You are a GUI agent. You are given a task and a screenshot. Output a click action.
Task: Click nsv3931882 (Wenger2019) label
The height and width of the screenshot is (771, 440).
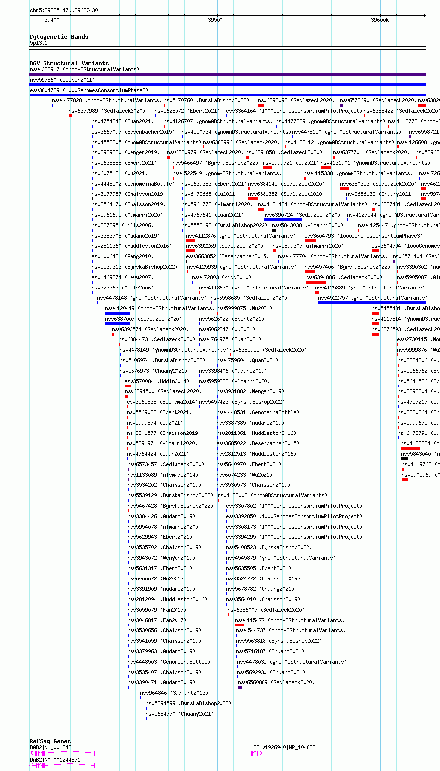[x=250, y=391]
